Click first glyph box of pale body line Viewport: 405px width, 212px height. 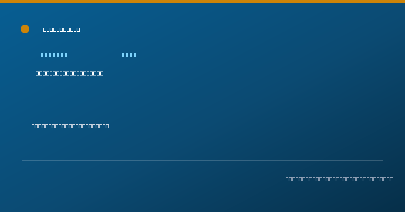33,126
